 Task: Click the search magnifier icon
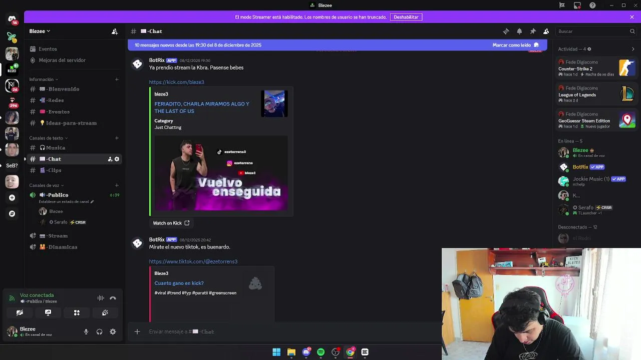click(x=632, y=31)
